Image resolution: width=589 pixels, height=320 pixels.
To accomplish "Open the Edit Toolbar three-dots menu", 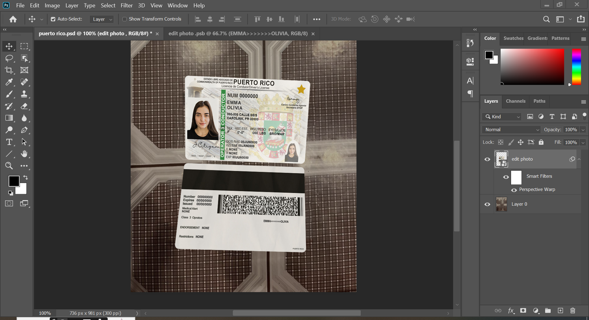I will point(24,166).
